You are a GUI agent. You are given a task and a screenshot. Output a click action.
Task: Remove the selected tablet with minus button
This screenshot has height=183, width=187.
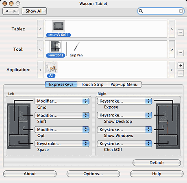coord(180,32)
